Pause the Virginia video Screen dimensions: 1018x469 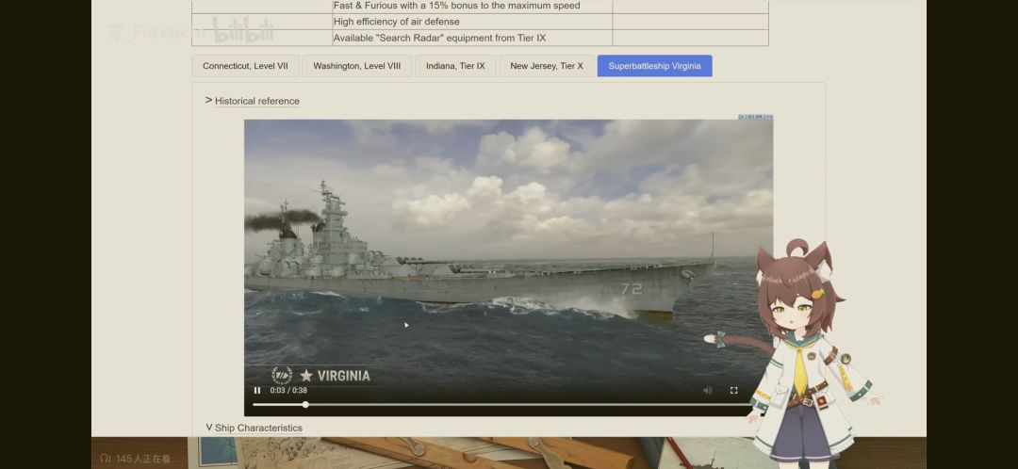[x=257, y=391]
